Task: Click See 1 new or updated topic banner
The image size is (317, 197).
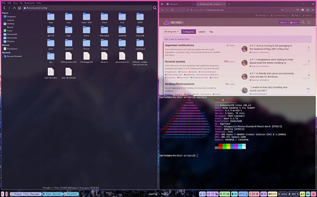Action: pyautogui.click(x=238, y=39)
